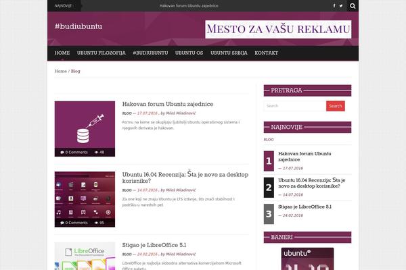The height and width of the screenshot is (270, 406).
Task: Click the ubuntu banner image in Baneri
Action: 308,259
